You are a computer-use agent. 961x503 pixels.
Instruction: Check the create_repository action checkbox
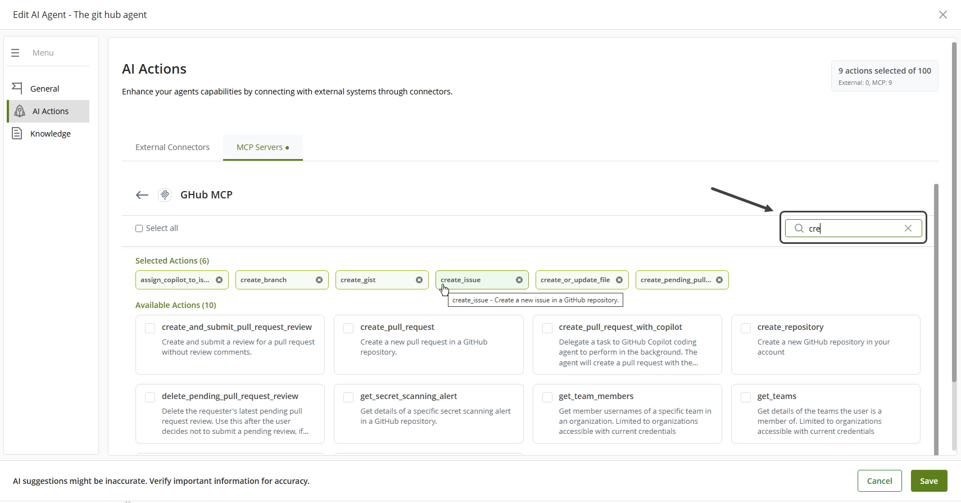[746, 328]
